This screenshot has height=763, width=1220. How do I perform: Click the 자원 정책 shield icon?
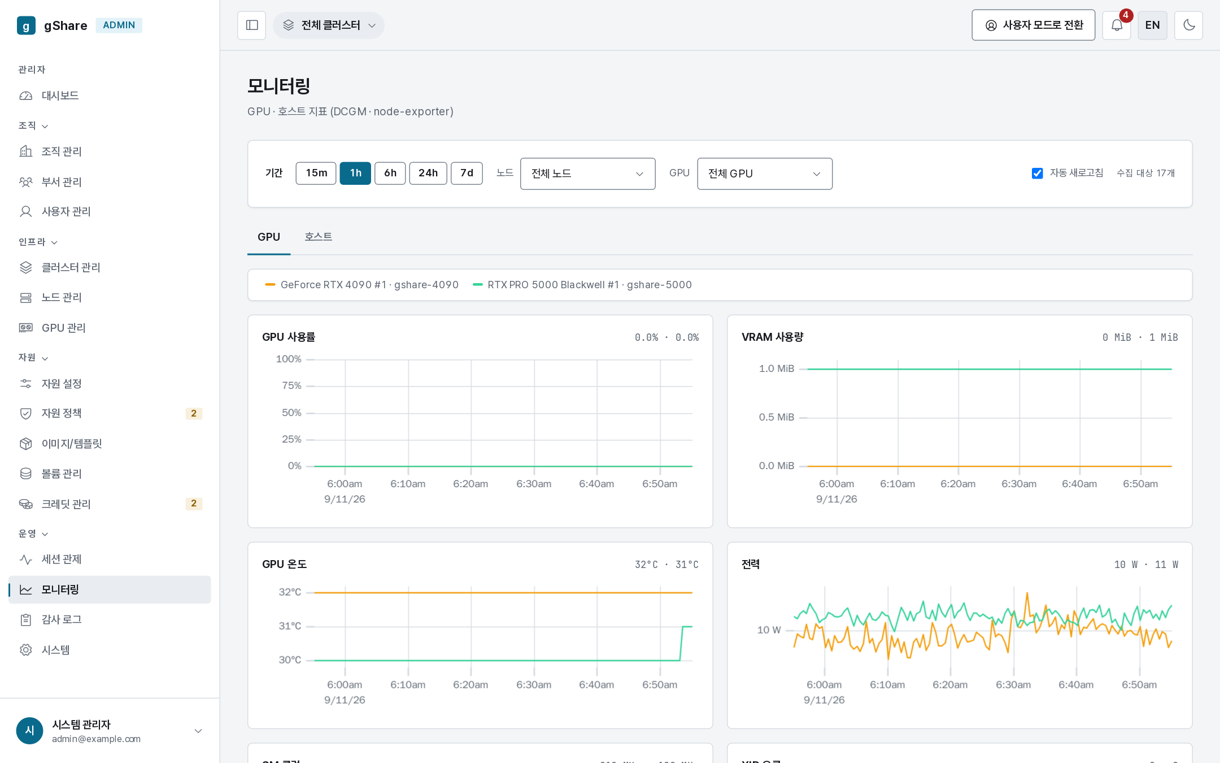coord(26,413)
